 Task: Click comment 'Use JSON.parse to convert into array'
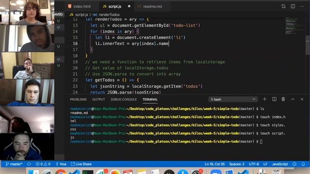[133, 74]
